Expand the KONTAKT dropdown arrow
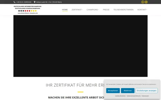The height and width of the screenshot is (100, 161). pyautogui.click(x=147, y=10)
